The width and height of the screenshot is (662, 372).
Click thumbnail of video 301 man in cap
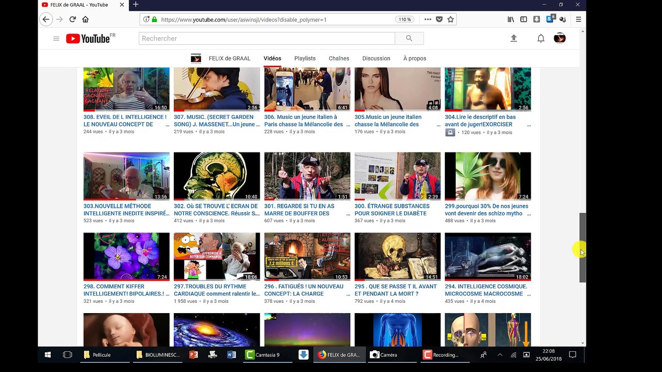pyautogui.click(x=307, y=176)
